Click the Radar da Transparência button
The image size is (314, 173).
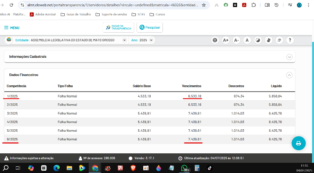[x=119, y=28]
